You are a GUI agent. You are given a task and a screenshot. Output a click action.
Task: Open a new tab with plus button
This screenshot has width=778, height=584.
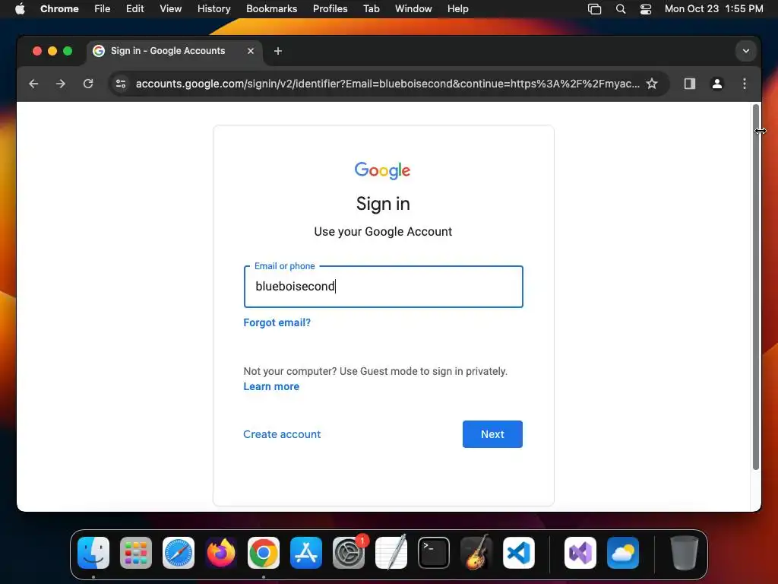coord(278,51)
